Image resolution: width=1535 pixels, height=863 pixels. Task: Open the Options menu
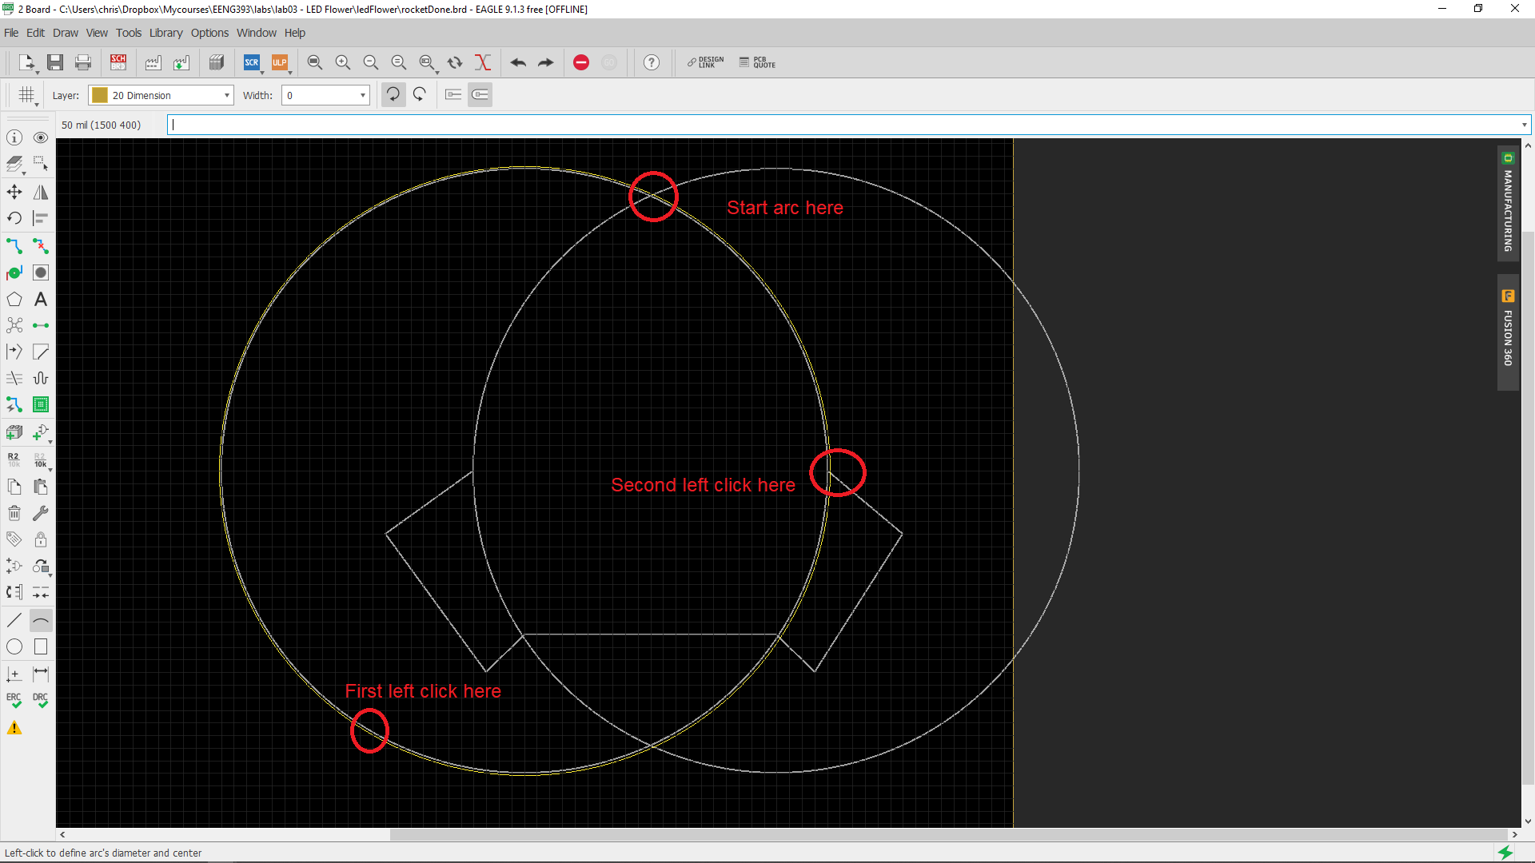coord(209,33)
